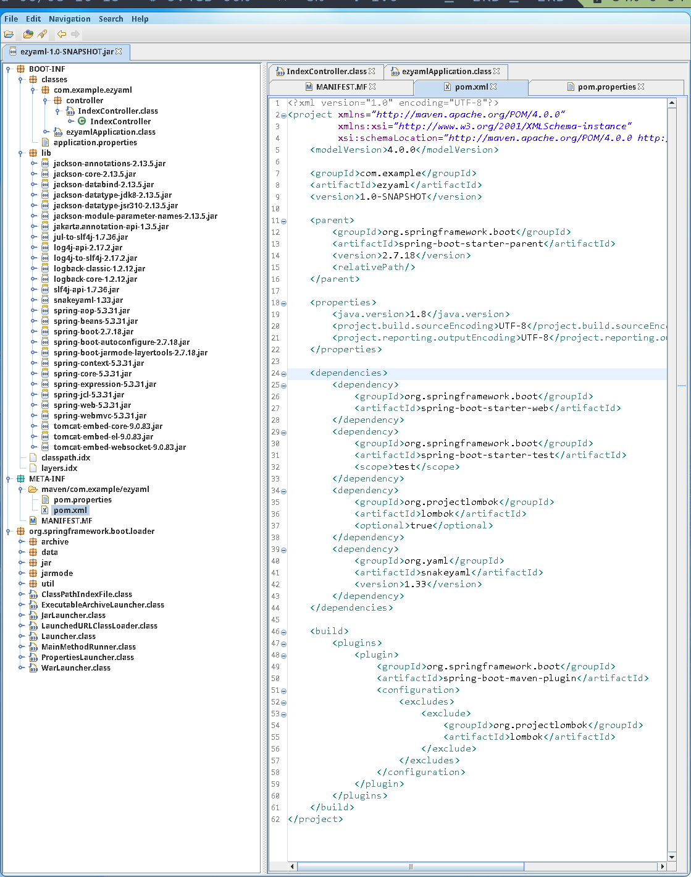Switch to the MANIFEST.MF tab
Screen dimensions: 691x877
pyautogui.click(x=341, y=87)
